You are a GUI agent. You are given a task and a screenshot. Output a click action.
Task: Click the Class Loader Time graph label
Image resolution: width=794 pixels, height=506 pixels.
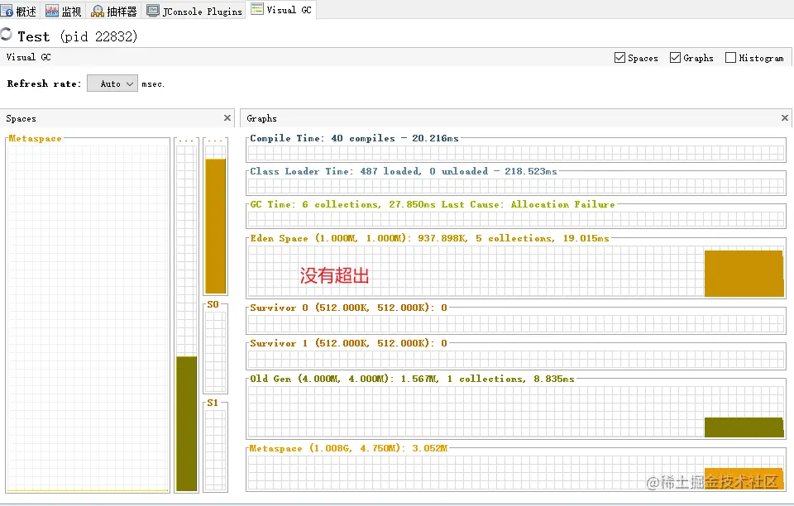pyautogui.click(x=403, y=171)
